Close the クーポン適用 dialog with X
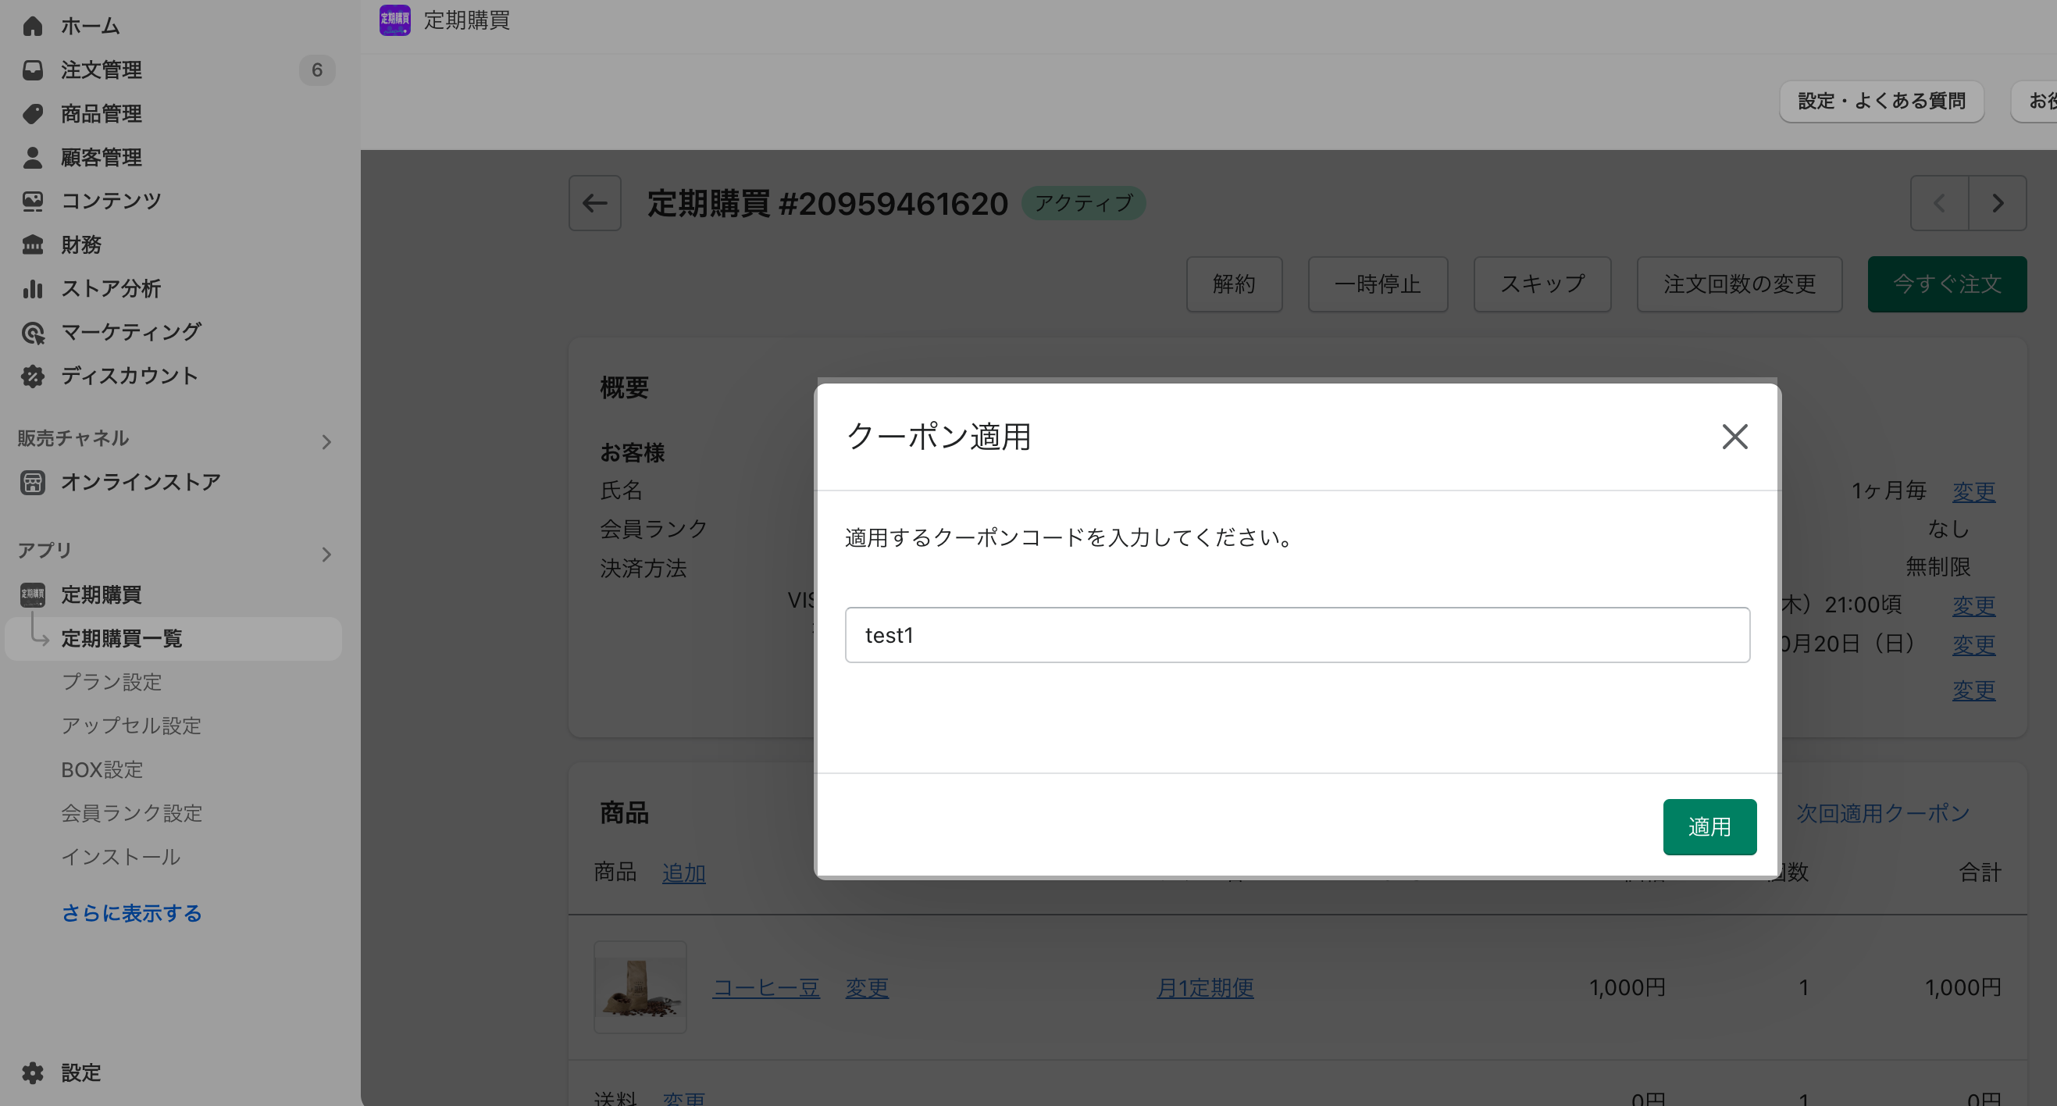Viewport: 2057px width, 1106px height. [x=1734, y=437]
